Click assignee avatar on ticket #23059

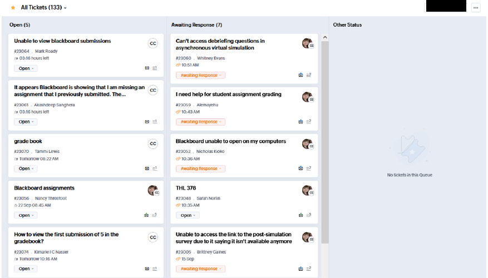pyautogui.click(x=307, y=97)
